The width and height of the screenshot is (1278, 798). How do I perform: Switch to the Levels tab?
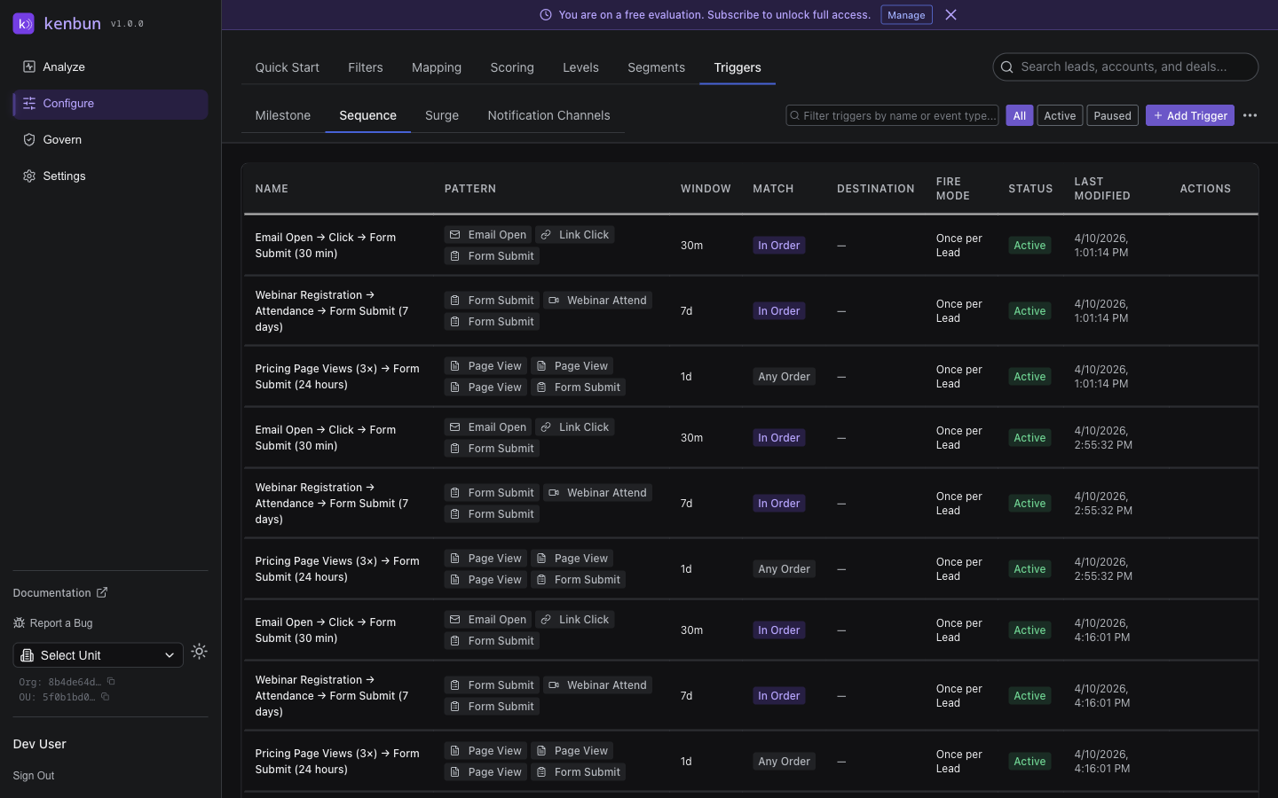(580, 67)
